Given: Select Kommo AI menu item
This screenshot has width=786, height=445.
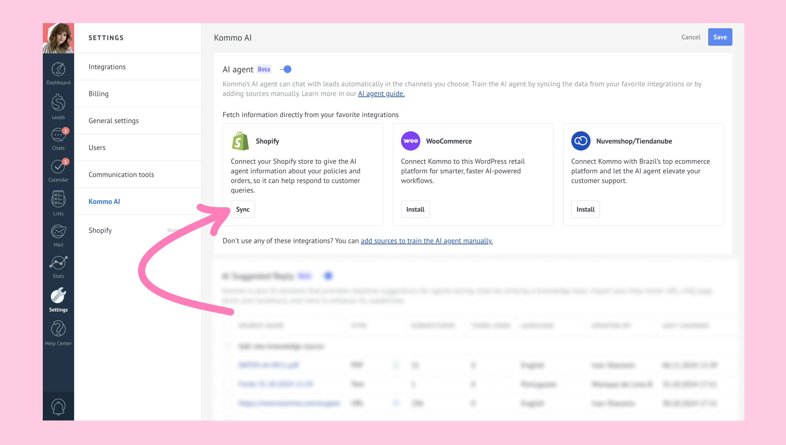Looking at the screenshot, I should [138, 201].
